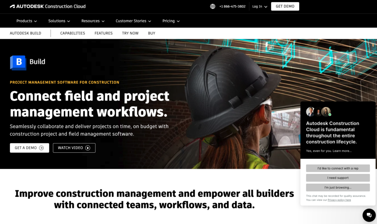Click chat heading "Autodesk Construction Cloud is fundamental"
Screen dimensions: 377x224
click(332, 132)
